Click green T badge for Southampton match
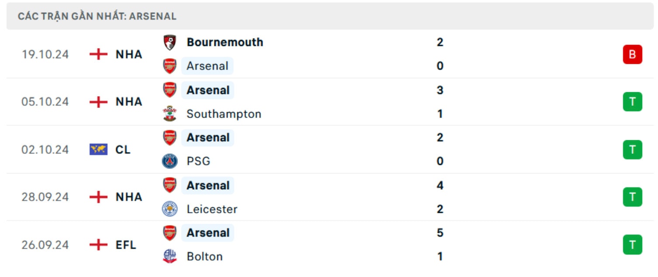 pos(633,102)
